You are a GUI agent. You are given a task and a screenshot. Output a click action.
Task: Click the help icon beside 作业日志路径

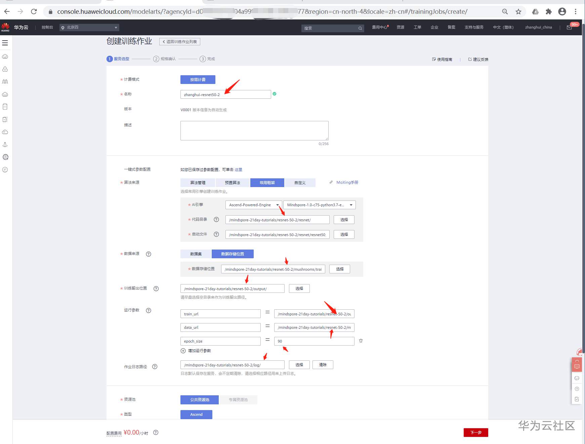(x=155, y=367)
